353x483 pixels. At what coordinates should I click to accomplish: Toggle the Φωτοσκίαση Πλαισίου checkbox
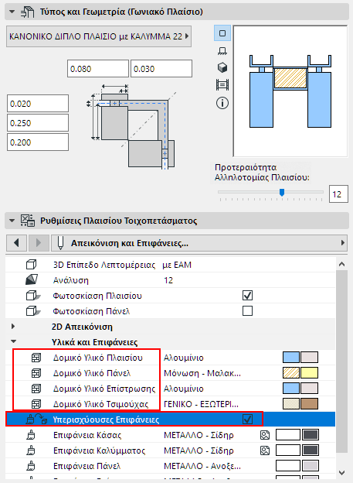coord(247,296)
